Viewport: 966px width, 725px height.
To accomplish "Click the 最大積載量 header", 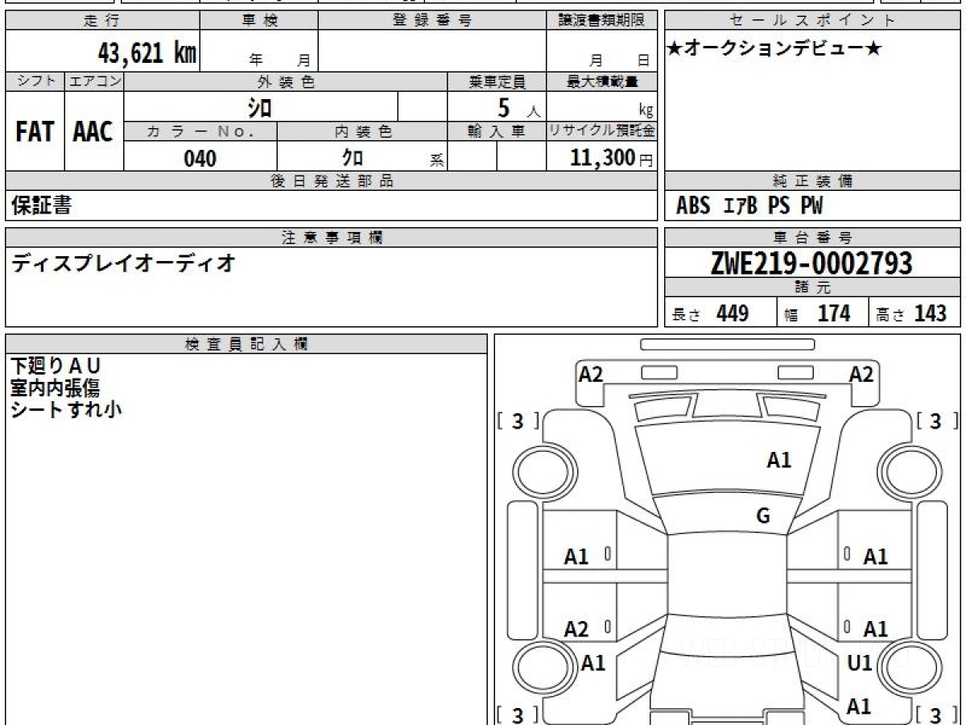I will pyautogui.click(x=601, y=81).
